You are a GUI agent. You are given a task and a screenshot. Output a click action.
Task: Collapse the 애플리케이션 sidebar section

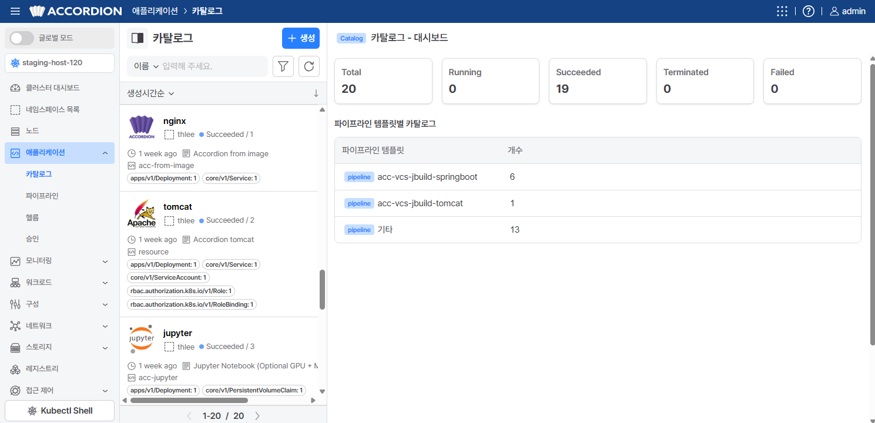pyautogui.click(x=59, y=153)
